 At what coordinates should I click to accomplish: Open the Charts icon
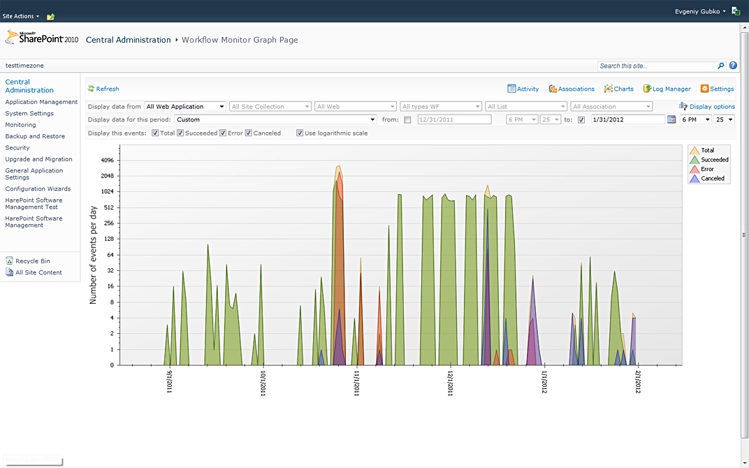pyautogui.click(x=609, y=89)
